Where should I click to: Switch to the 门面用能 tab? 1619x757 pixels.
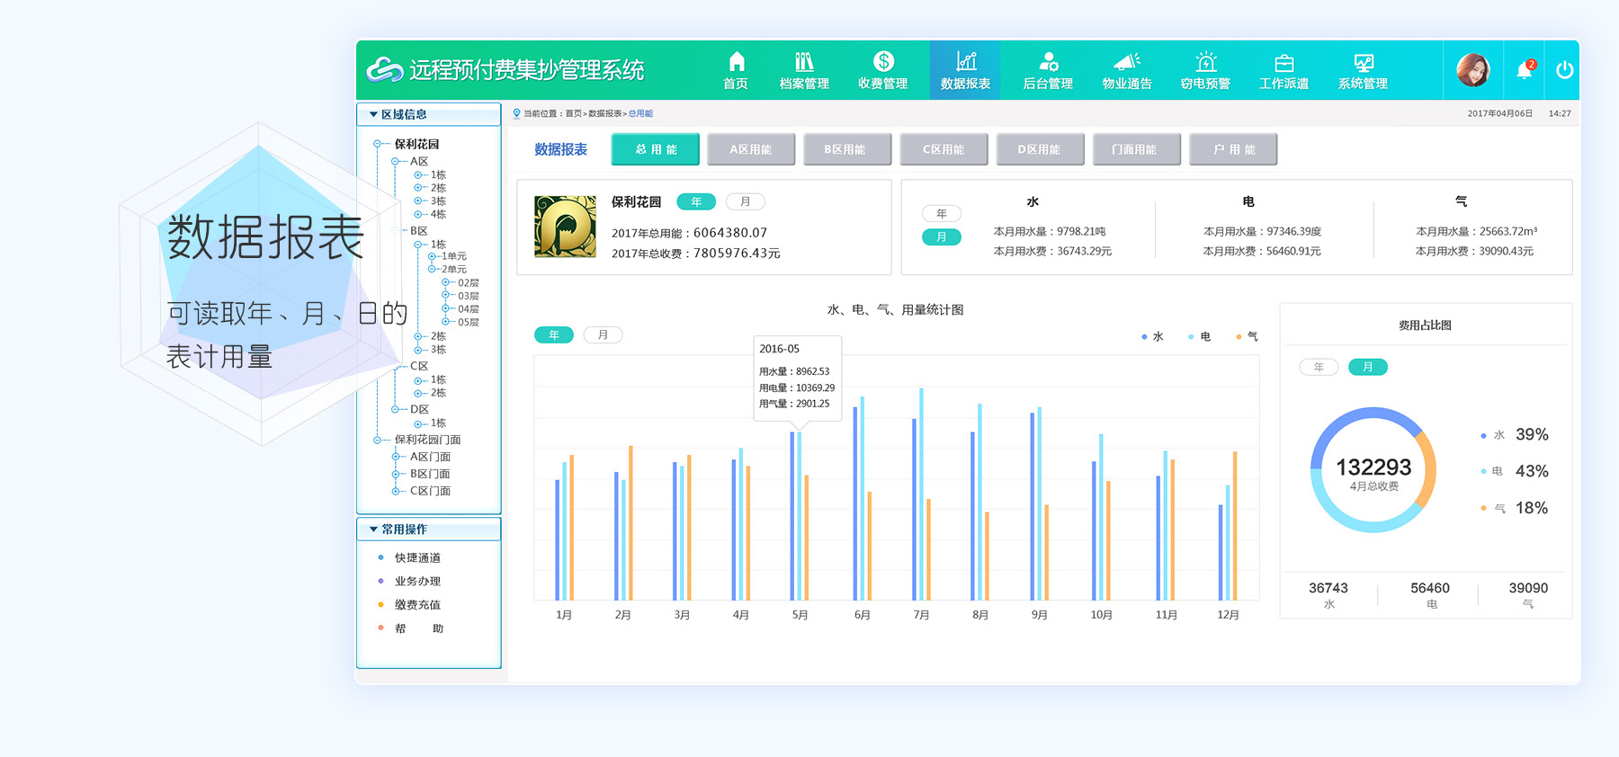1135,149
